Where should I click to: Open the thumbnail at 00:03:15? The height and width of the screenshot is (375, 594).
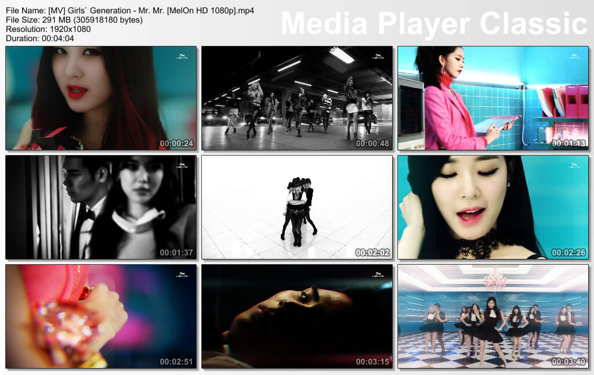(297, 316)
